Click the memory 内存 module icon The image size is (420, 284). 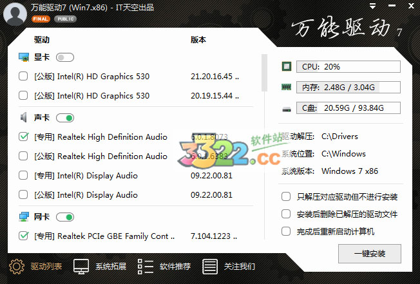pyautogui.click(x=287, y=87)
